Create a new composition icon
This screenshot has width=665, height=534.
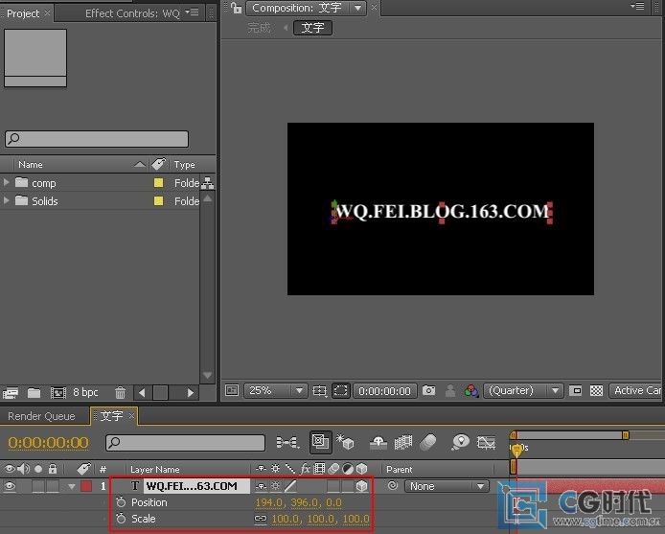coord(58,393)
